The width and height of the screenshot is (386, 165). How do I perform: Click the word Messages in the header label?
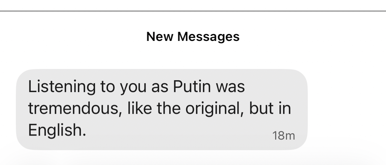[x=209, y=36]
